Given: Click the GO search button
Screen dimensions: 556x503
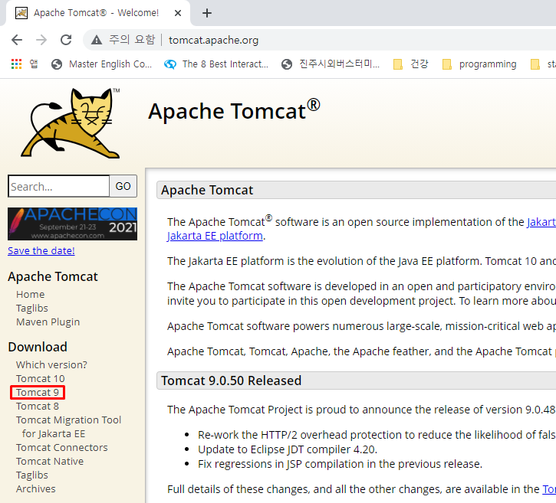Looking at the screenshot, I should coord(123,186).
